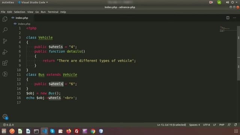Launch Firefox from the dock
The width and height of the screenshot is (240, 135).
(69, 131)
